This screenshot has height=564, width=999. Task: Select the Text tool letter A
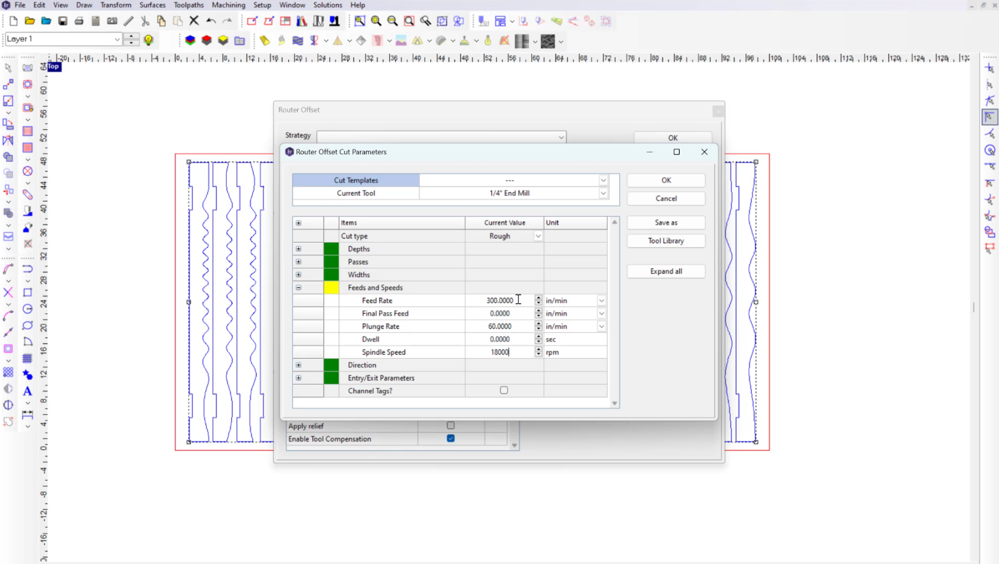point(27,391)
